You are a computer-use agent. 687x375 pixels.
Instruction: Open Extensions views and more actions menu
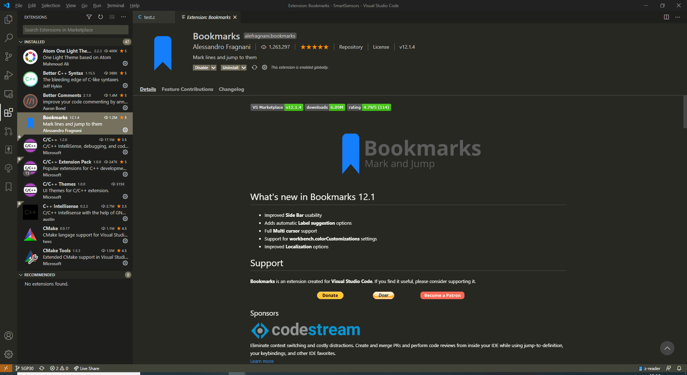tap(123, 17)
